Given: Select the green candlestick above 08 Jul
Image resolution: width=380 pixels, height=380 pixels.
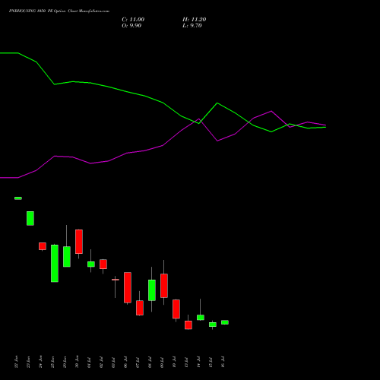Looking at the screenshot, I should click(x=152, y=290).
